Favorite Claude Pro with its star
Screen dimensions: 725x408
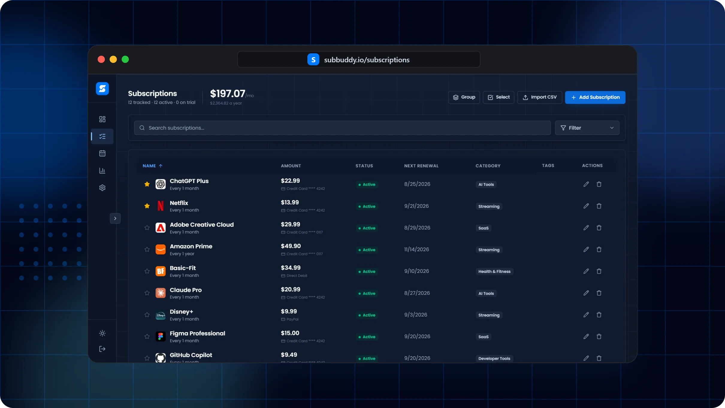(x=147, y=293)
